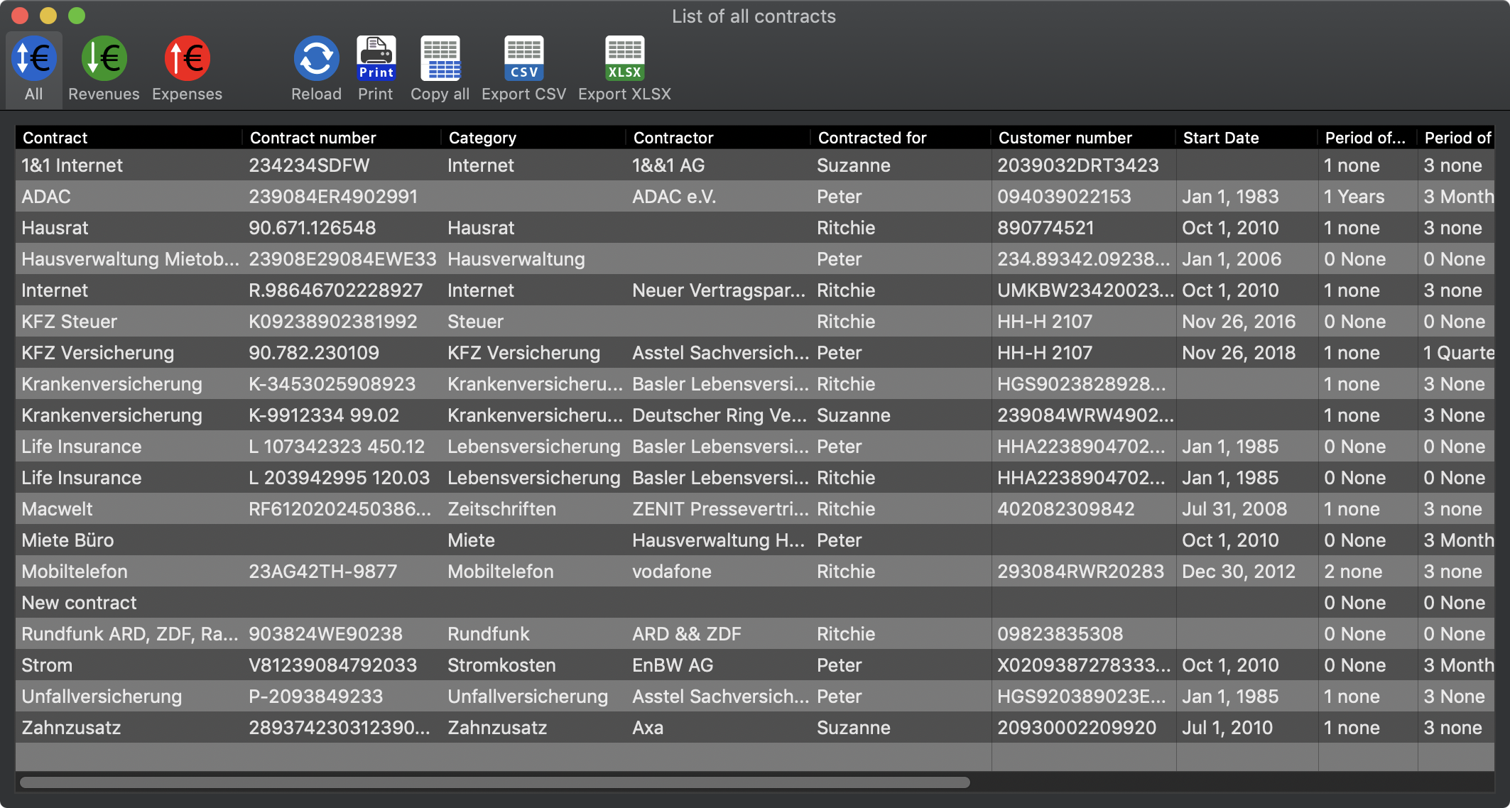Click the ADAC e.V. contractor cell
The image size is (1510, 808).
tap(674, 197)
